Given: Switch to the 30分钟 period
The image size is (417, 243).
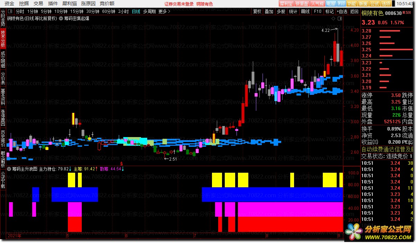Looking at the screenshot, I should point(93,11).
